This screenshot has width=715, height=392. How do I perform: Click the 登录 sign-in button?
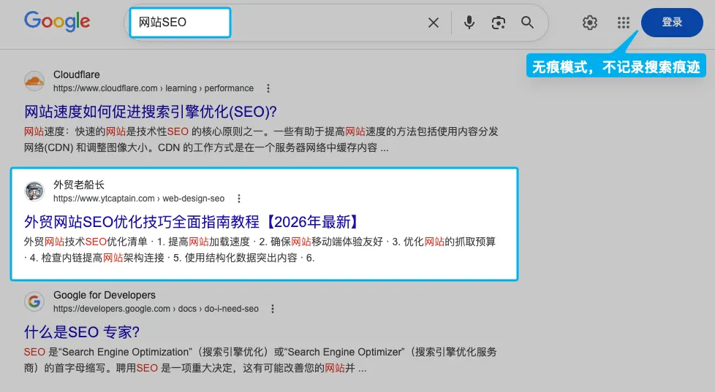(x=671, y=23)
